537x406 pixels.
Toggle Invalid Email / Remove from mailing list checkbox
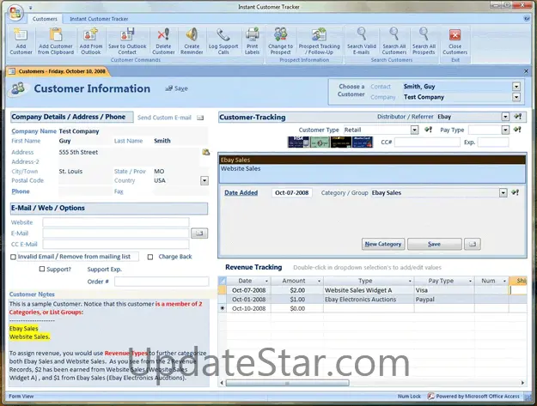click(13, 257)
